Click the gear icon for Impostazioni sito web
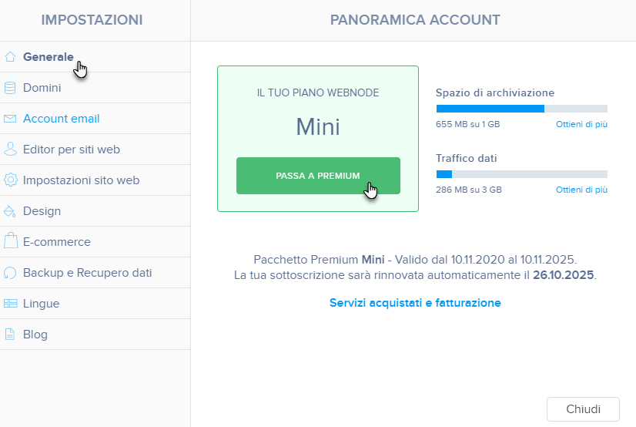 [x=10, y=180]
